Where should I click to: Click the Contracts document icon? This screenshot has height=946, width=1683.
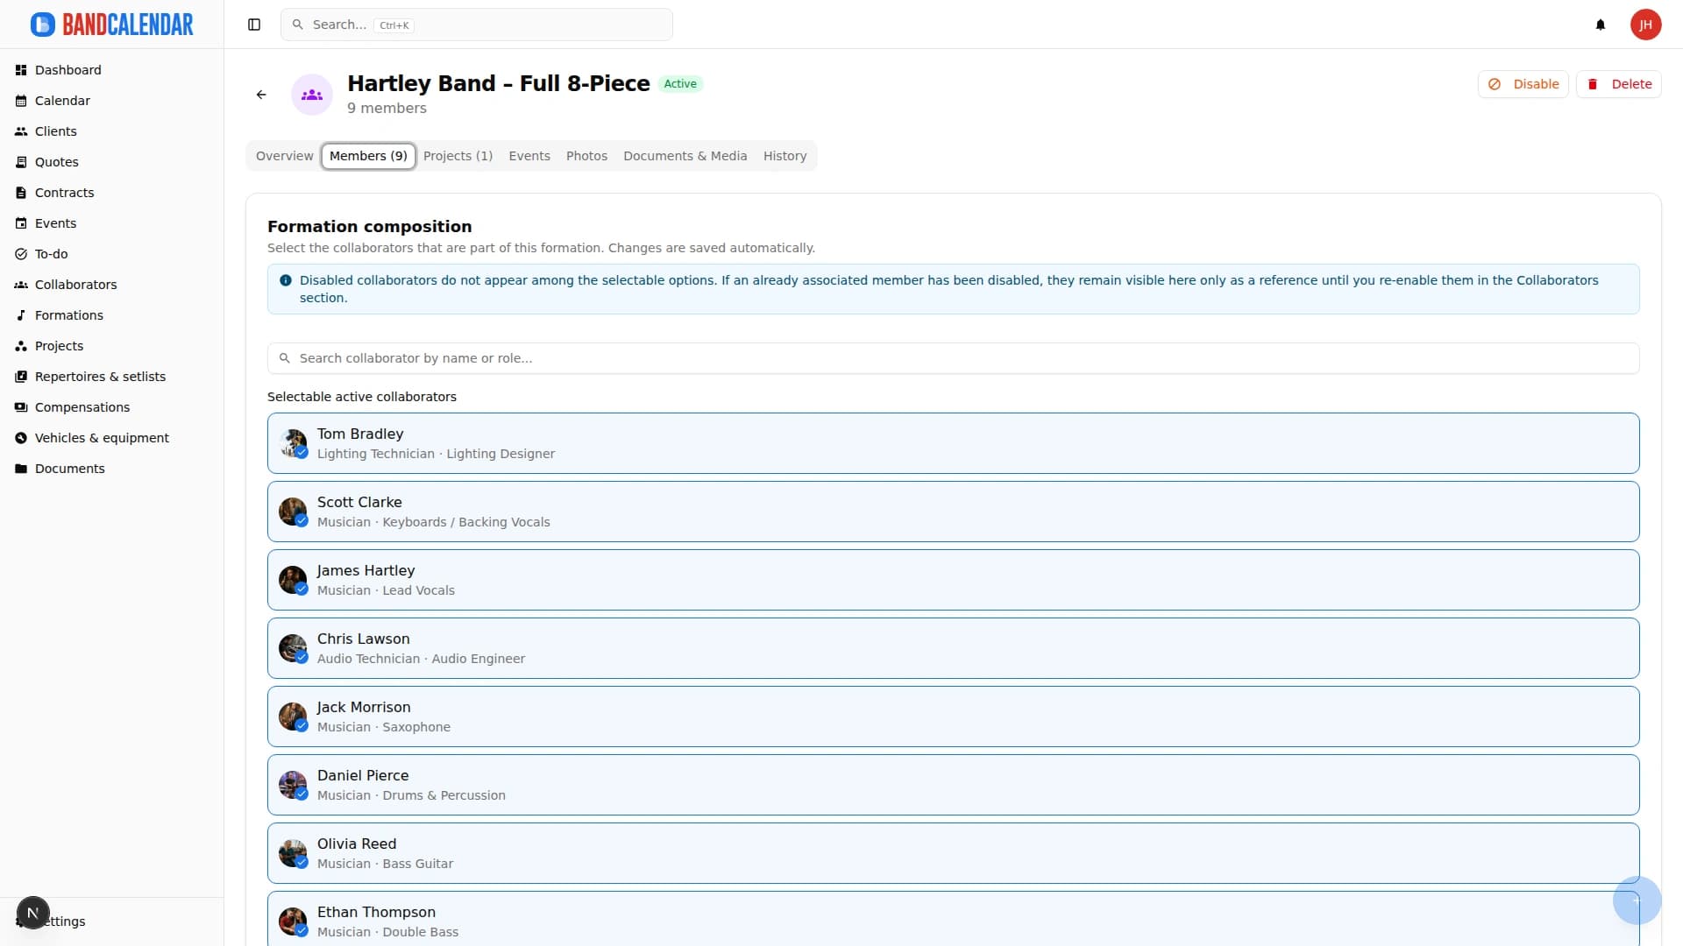(x=21, y=193)
